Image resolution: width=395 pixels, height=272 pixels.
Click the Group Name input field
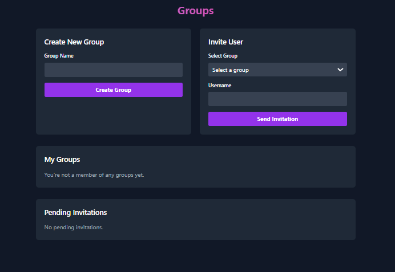[113, 70]
